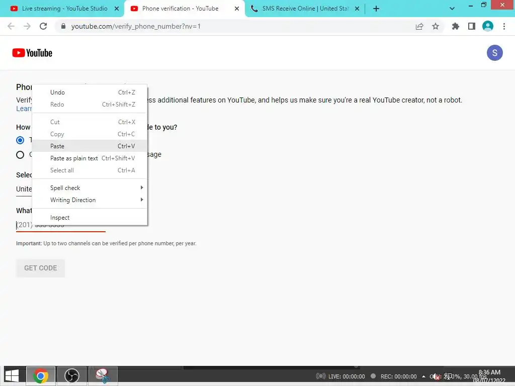Expand Spell check submenu
Viewport: 515px width, 386px height.
90,188
